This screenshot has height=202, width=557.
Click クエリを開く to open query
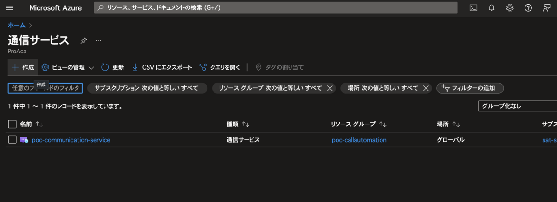pyautogui.click(x=220, y=67)
